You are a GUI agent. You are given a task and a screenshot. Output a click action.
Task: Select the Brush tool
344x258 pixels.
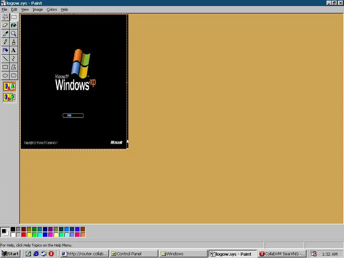14,42
